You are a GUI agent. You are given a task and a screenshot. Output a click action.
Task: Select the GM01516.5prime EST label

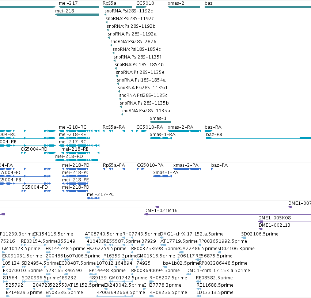tap(156, 256)
